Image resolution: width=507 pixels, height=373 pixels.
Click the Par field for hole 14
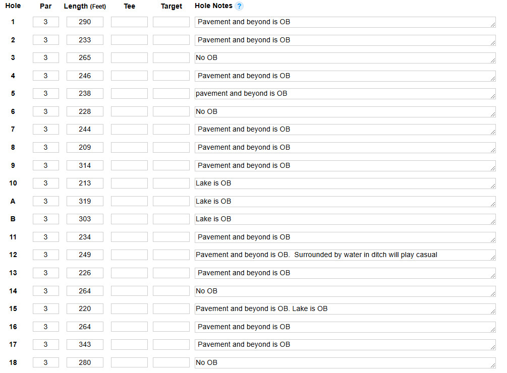coord(46,291)
